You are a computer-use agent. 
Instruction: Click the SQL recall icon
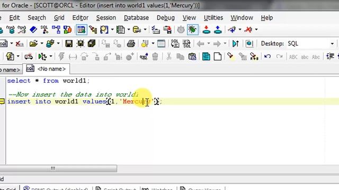coord(175,44)
